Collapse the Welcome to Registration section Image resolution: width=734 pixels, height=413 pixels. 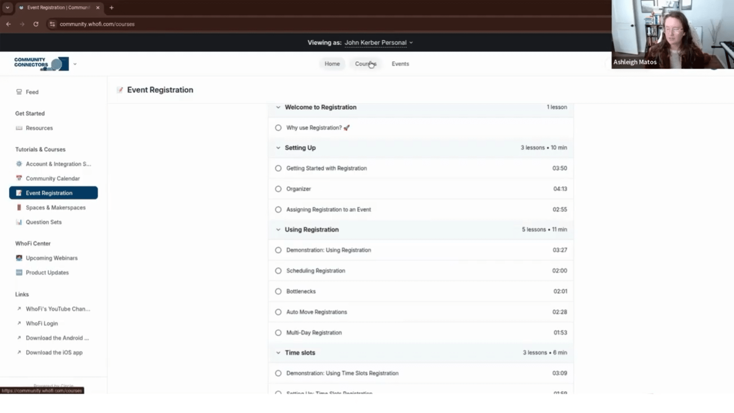point(278,107)
